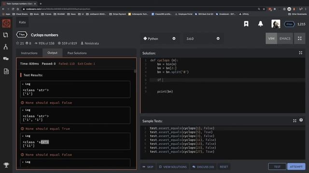This screenshot has height=173, width=309.
Task: Open the user profile avatar
Action: click(x=276, y=24)
